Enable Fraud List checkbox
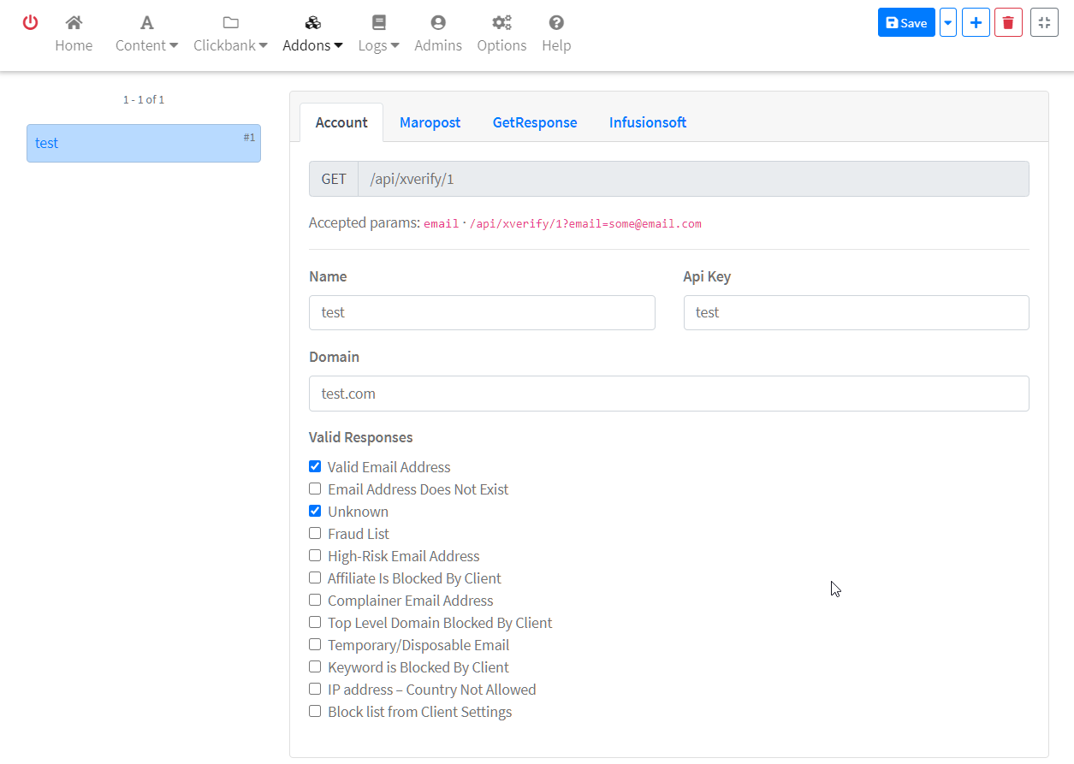 click(x=315, y=534)
